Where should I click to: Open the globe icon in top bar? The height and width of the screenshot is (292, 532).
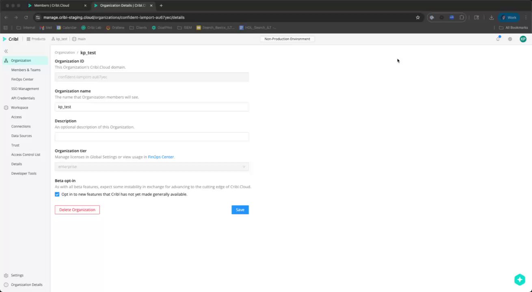pos(510,39)
